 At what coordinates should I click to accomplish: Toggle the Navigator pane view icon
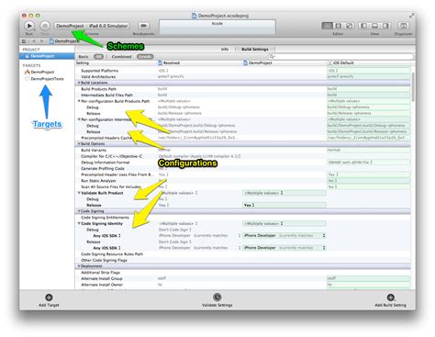(x=363, y=26)
